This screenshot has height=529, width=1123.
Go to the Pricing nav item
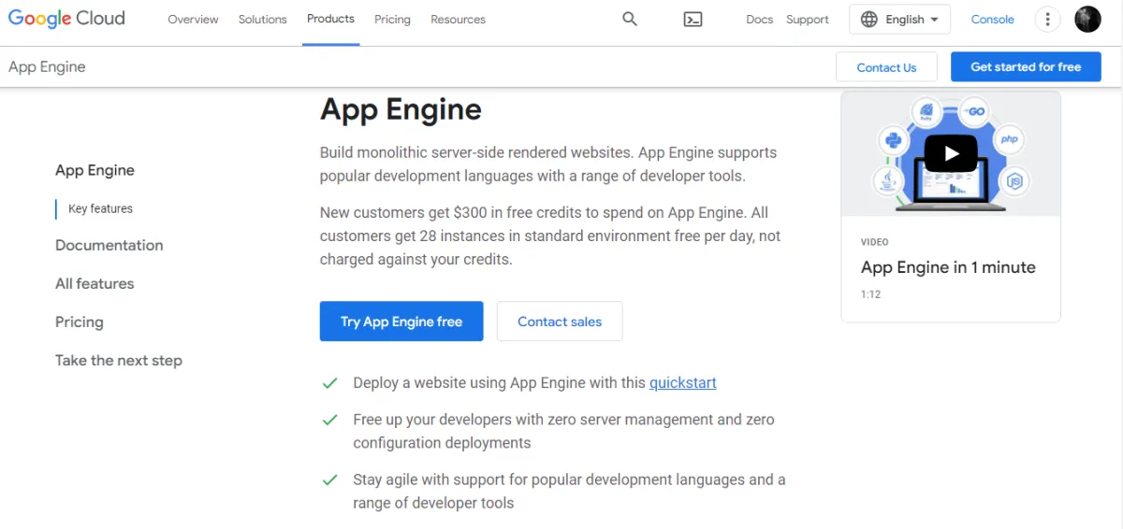click(392, 20)
